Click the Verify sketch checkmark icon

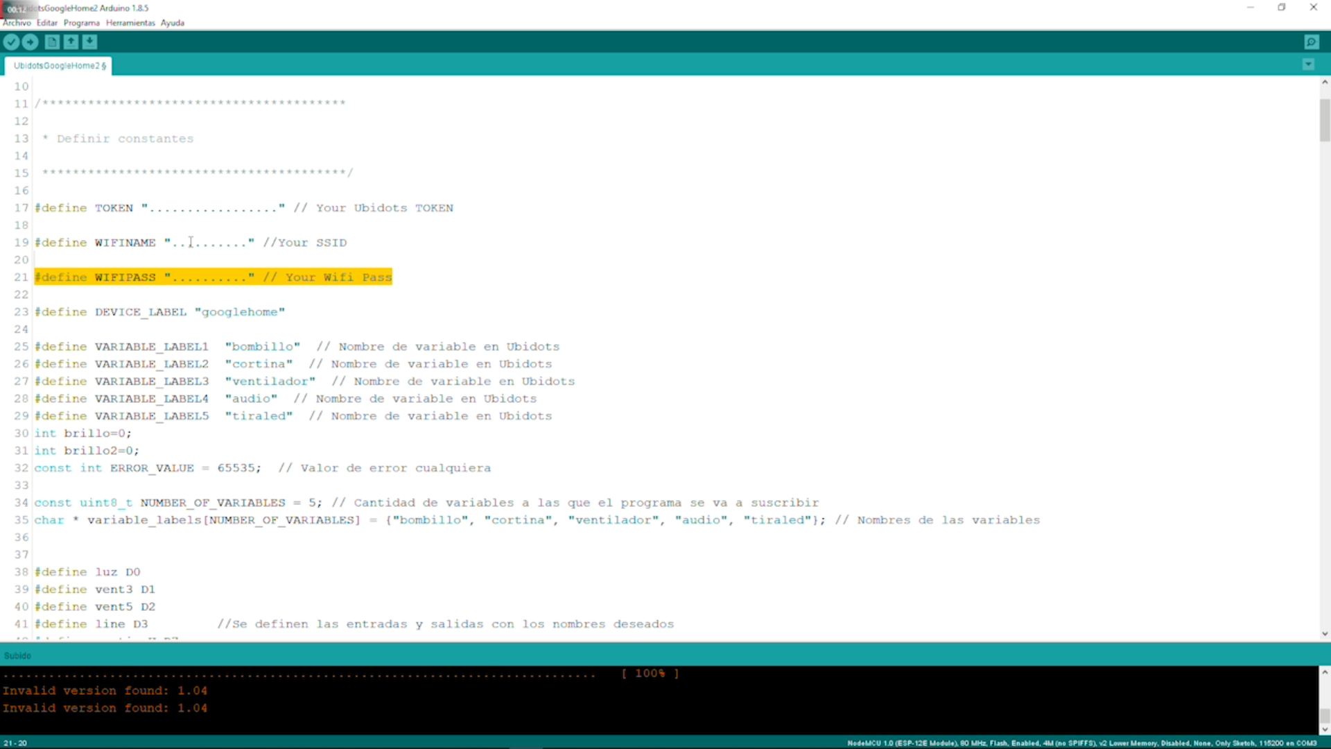pos(11,42)
